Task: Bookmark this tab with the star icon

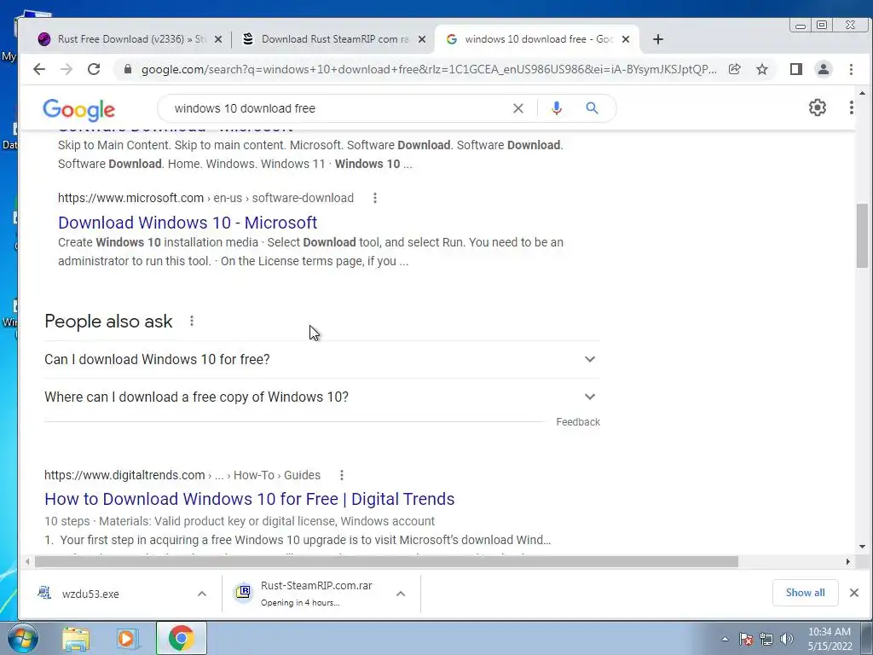Action: click(762, 69)
